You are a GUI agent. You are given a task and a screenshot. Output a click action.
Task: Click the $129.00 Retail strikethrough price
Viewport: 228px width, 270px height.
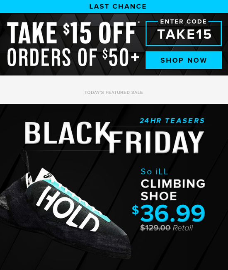click(166, 228)
